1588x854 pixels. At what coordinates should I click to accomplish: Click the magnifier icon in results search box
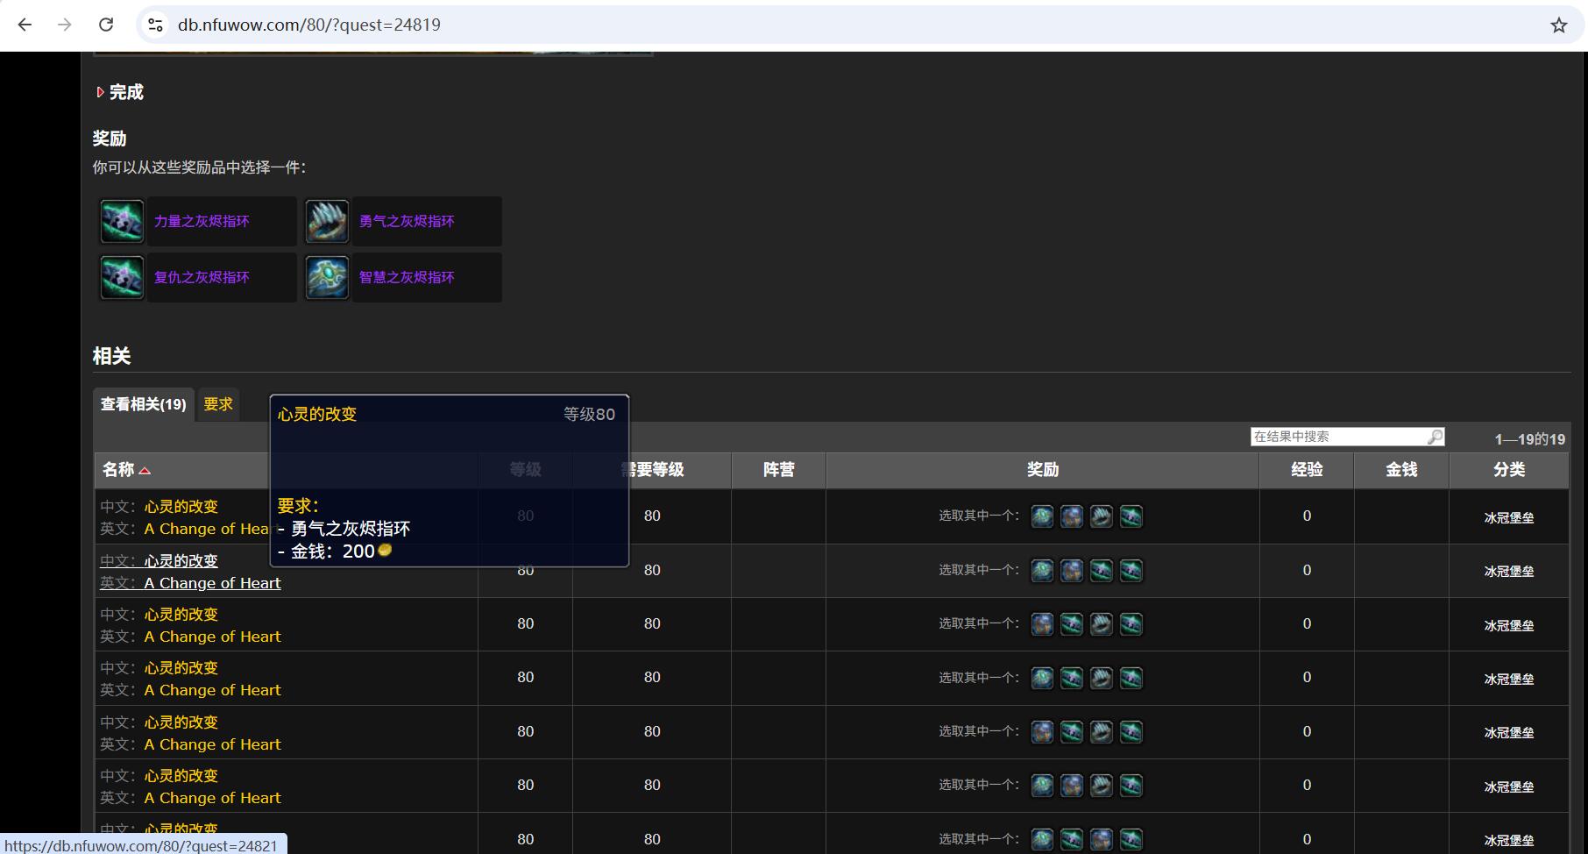(x=1435, y=437)
